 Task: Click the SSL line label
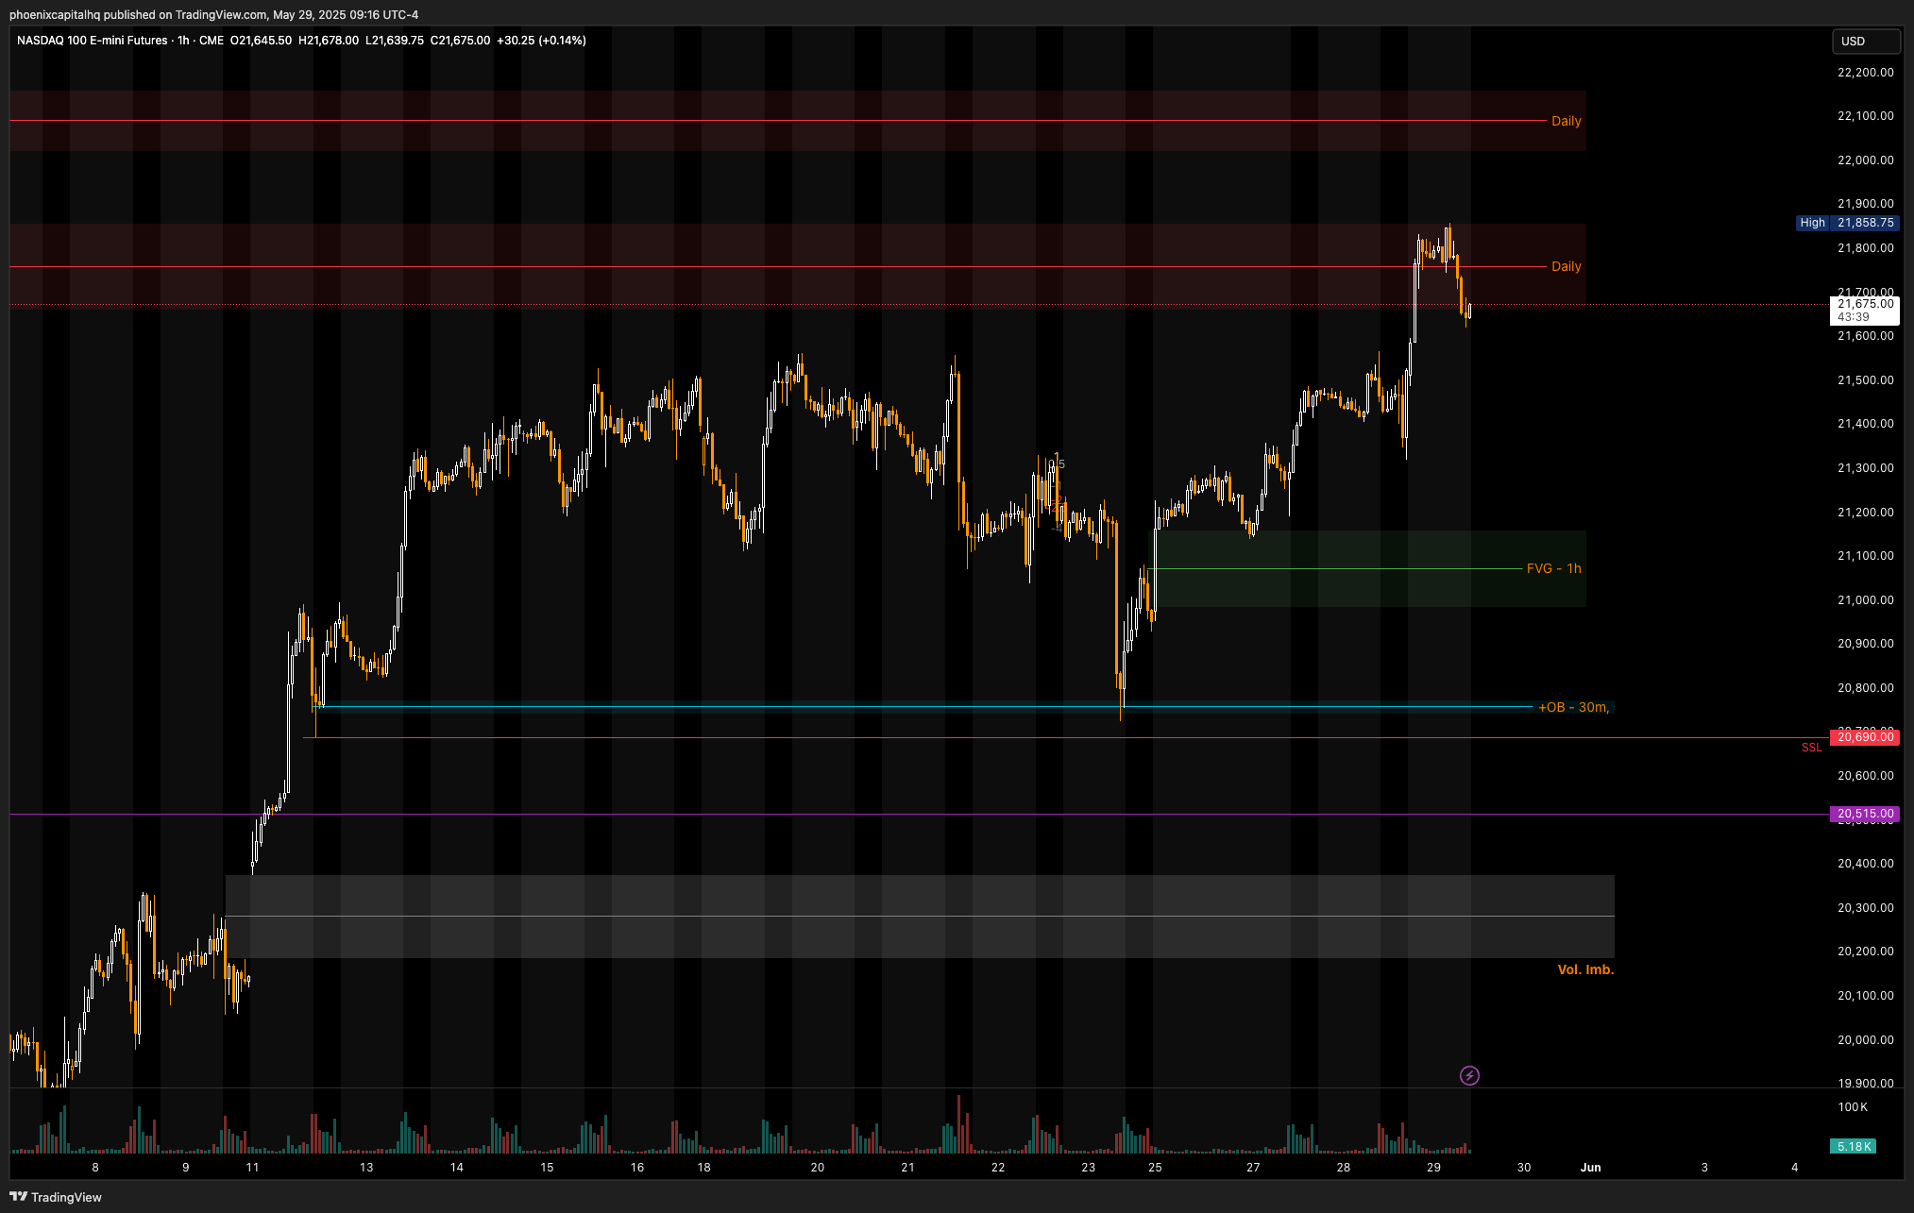click(1811, 748)
